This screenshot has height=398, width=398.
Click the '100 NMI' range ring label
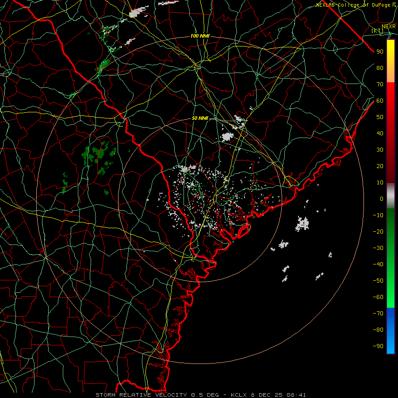(x=200, y=36)
